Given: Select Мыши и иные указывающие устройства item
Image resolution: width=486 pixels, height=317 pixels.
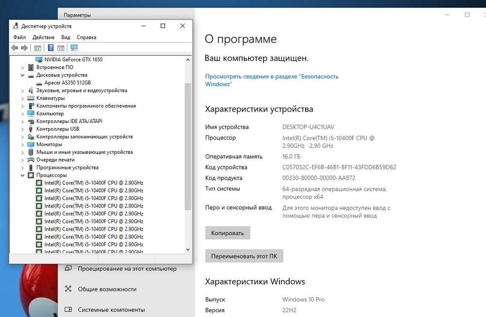Looking at the screenshot, I should 84,152.
